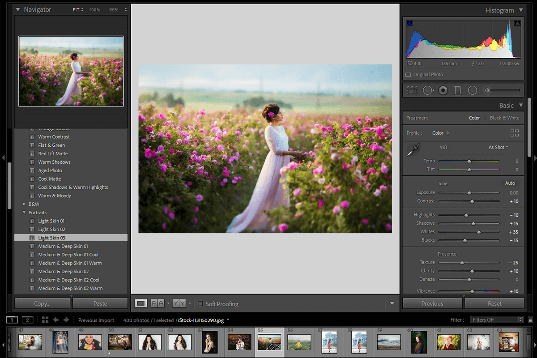
Task: Click the go back arrow in filmstrip bar
Action: click(56, 320)
